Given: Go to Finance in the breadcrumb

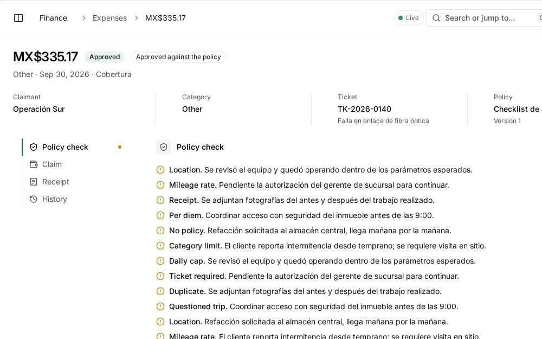Looking at the screenshot, I should point(53,18).
